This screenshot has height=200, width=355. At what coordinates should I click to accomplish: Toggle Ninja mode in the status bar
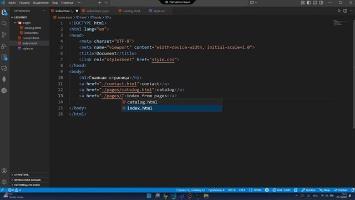pos(324,190)
